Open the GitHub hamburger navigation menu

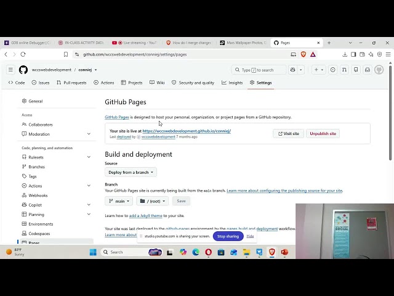tap(10, 70)
